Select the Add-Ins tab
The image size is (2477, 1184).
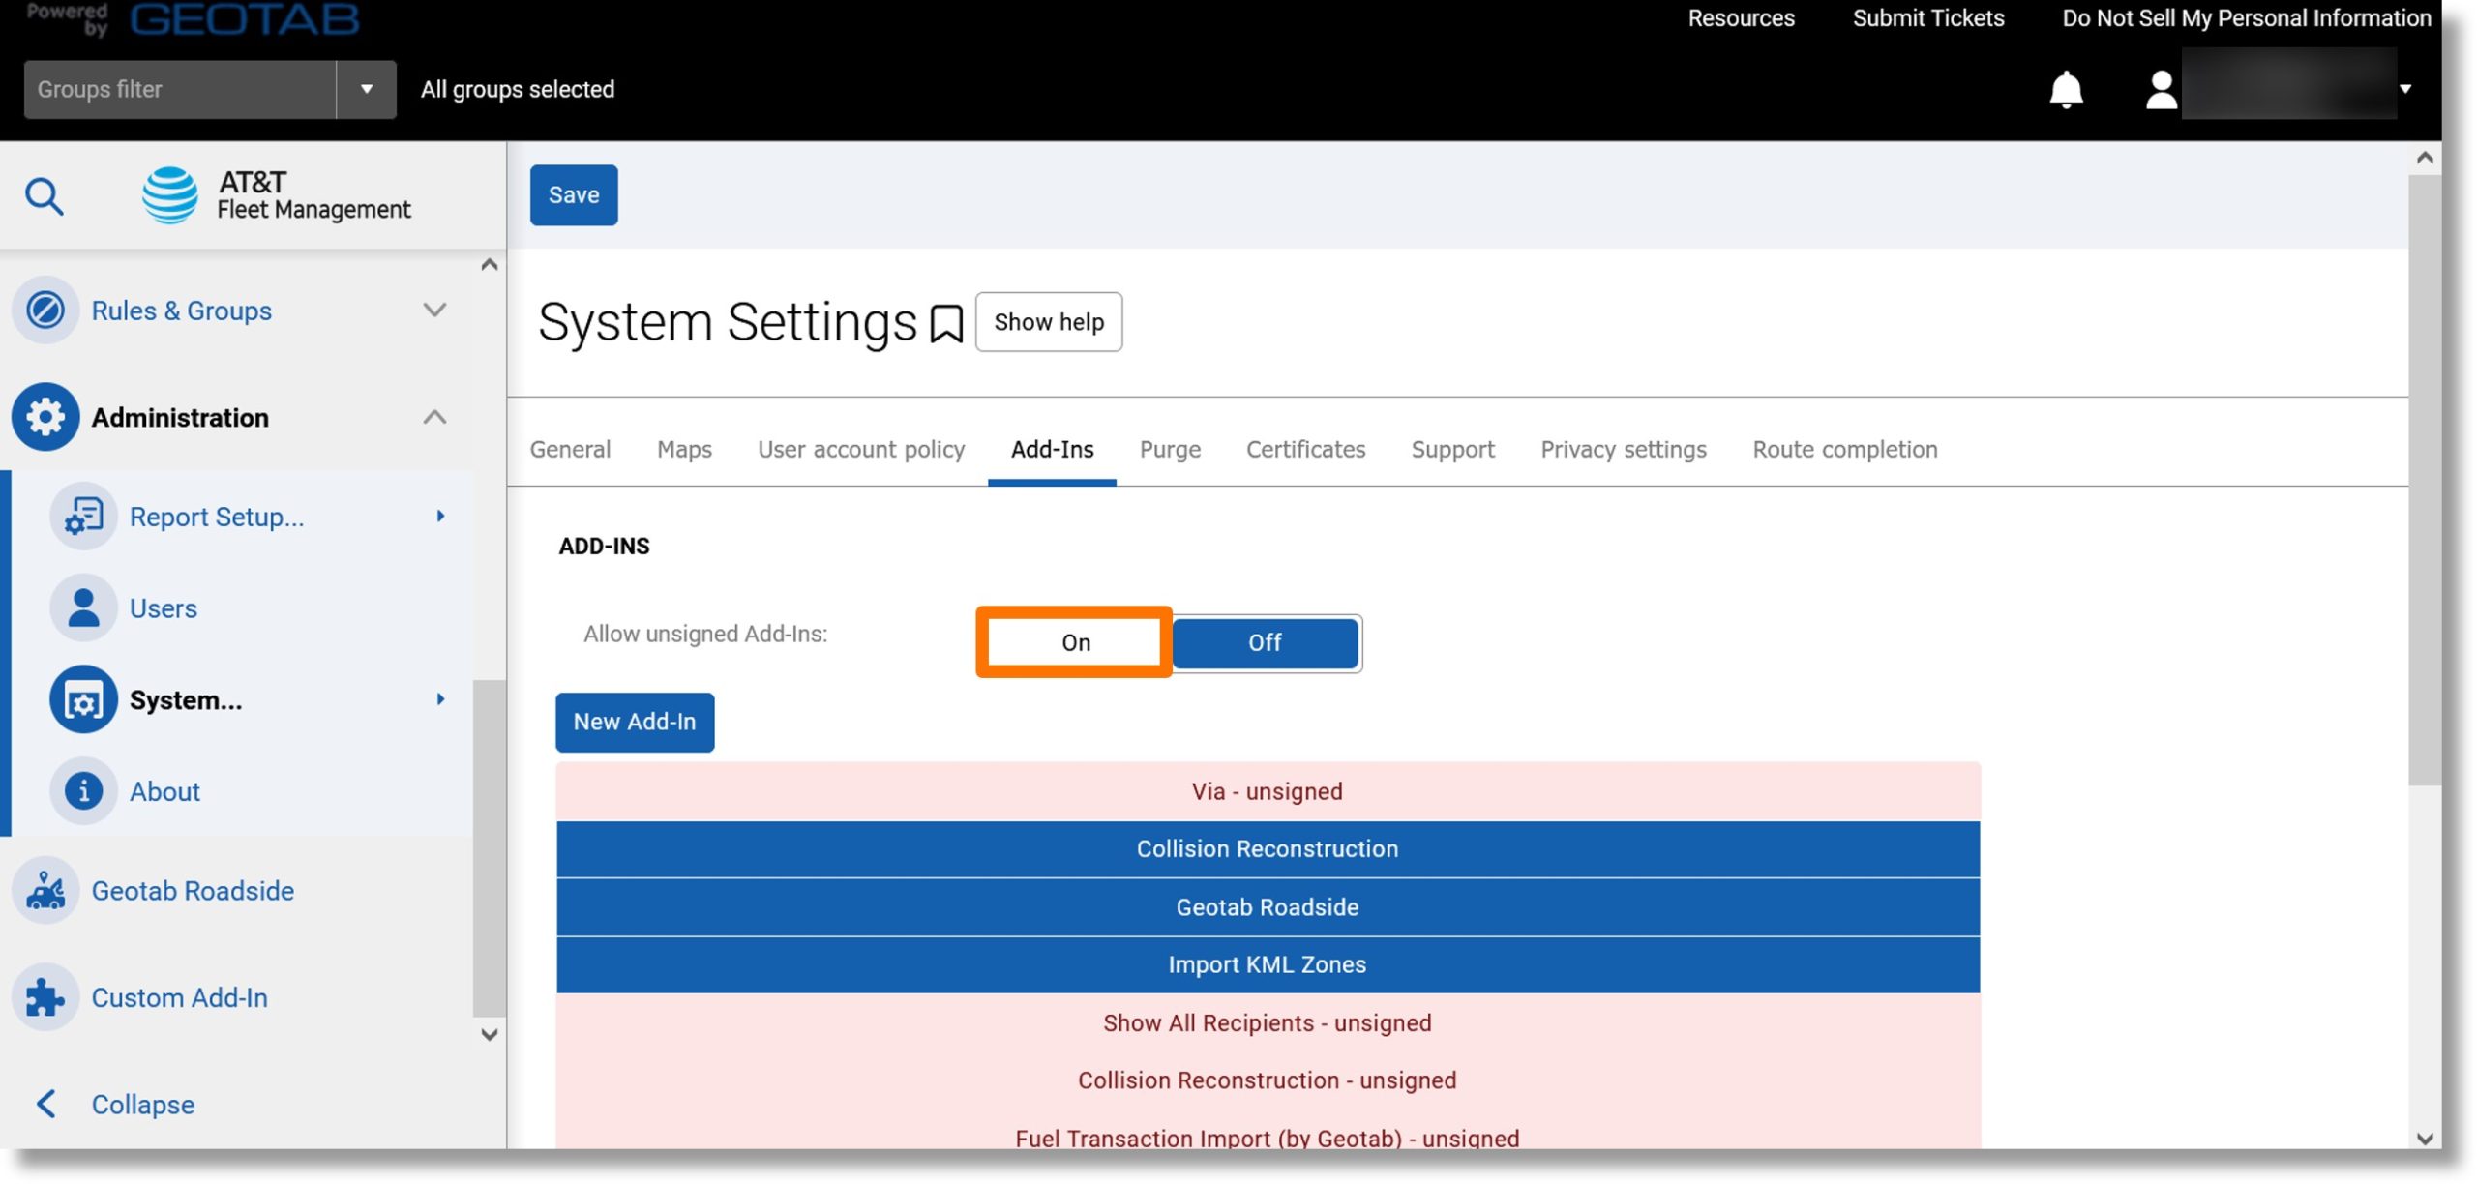pos(1052,450)
